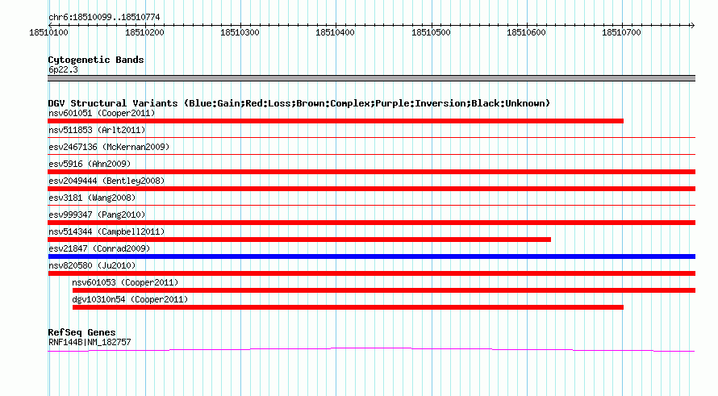Click the nsv601053 (Cooper2011) label

point(125,282)
